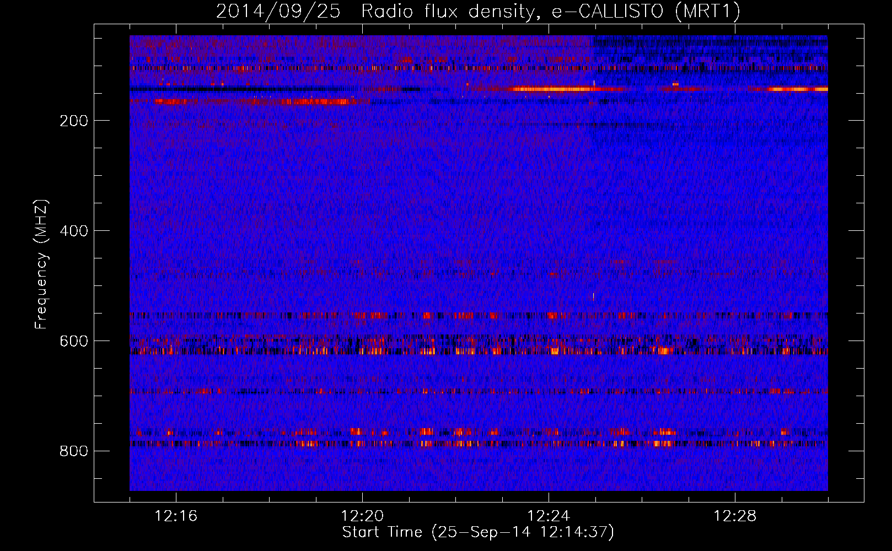Click the 12:28 time tick label
The width and height of the screenshot is (892, 551).
(x=735, y=516)
